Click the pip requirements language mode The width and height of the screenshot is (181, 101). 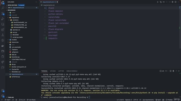pyautogui.click(x=148, y=100)
